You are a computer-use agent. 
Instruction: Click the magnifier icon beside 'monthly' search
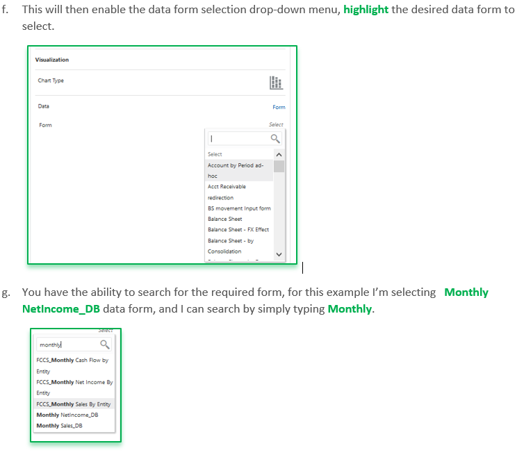[105, 345]
